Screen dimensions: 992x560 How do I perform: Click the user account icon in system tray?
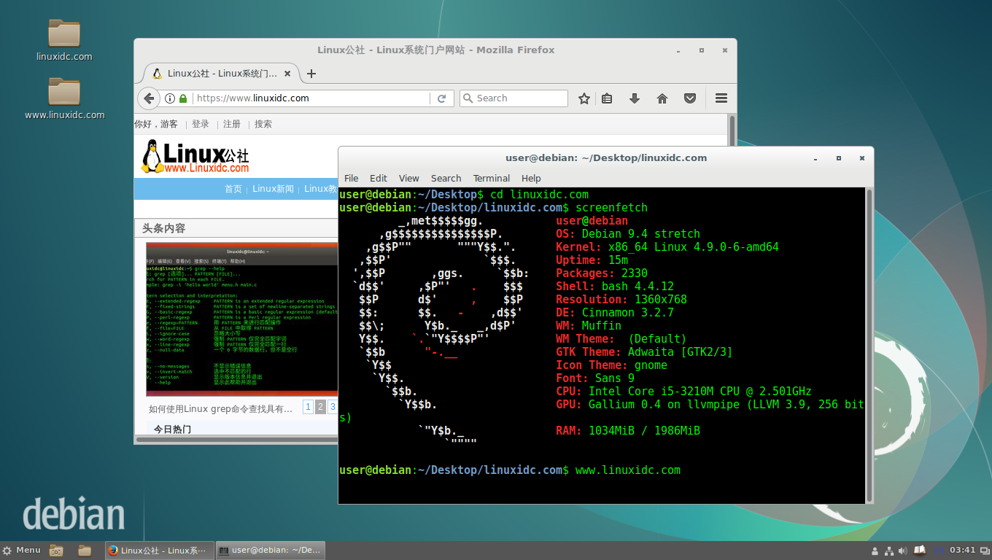pyautogui.click(x=875, y=551)
